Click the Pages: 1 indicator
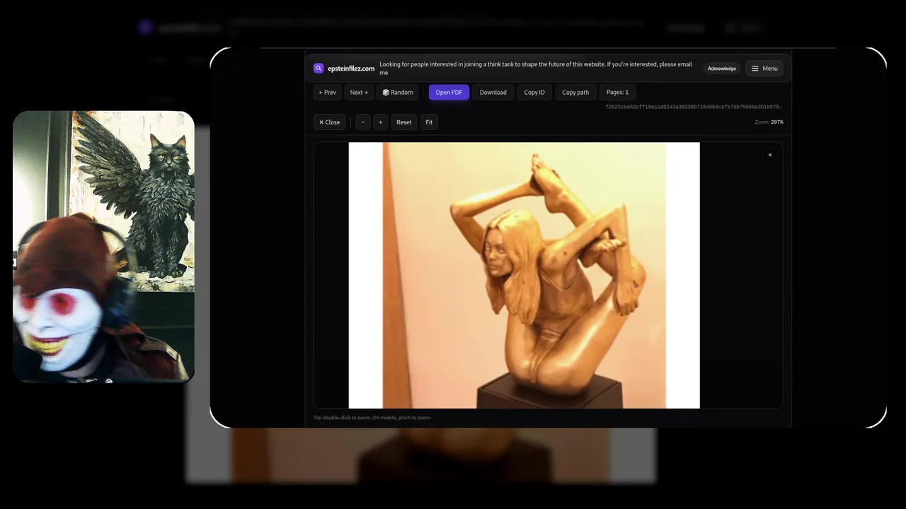This screenshot has width=906, height=509. (x=617, y=93)
